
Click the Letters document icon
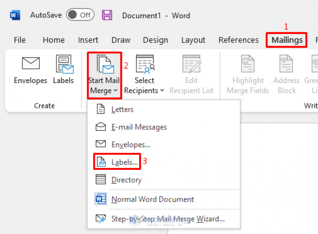point(101,109)
